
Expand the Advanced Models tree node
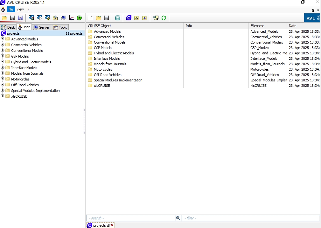pos(3,39)
